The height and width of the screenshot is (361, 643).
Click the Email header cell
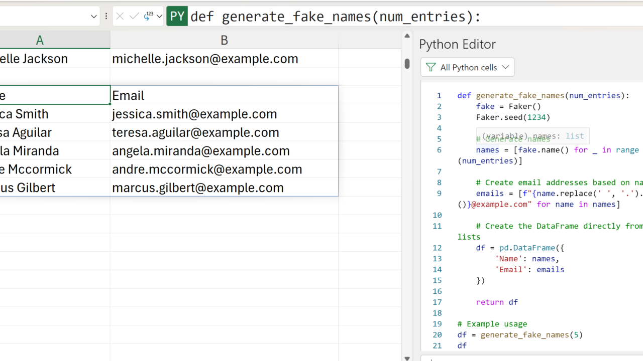point(224,95)
